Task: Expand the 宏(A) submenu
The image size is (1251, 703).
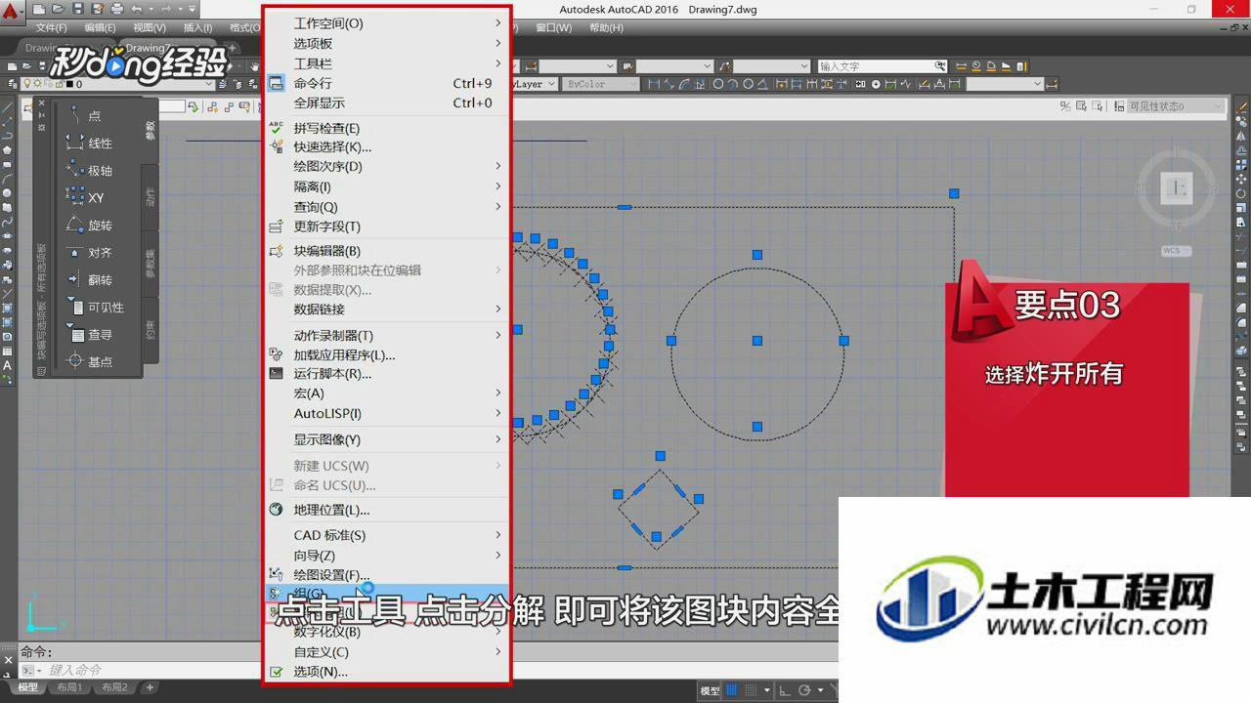Action: click(386, 393)
